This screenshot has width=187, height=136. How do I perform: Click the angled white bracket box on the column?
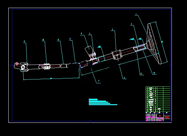point(89,50)
